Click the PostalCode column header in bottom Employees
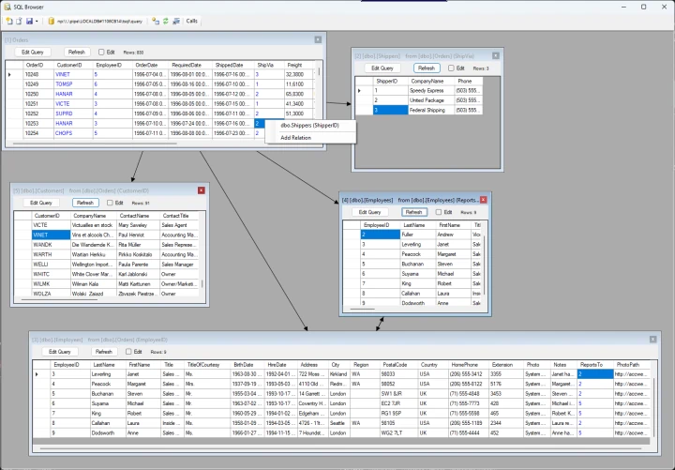 pos(398,364)
